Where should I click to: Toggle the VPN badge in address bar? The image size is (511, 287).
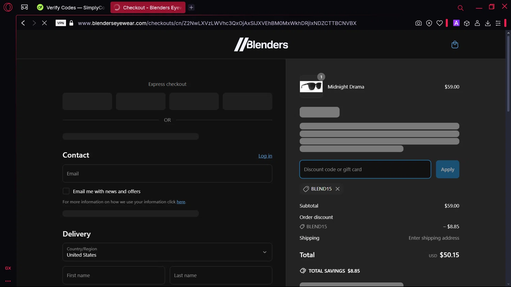pyautogui.click(x=61, y=23)
